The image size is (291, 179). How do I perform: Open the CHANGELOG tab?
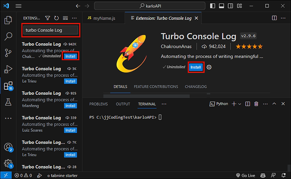pyautogui.click(x=196, y=87)
